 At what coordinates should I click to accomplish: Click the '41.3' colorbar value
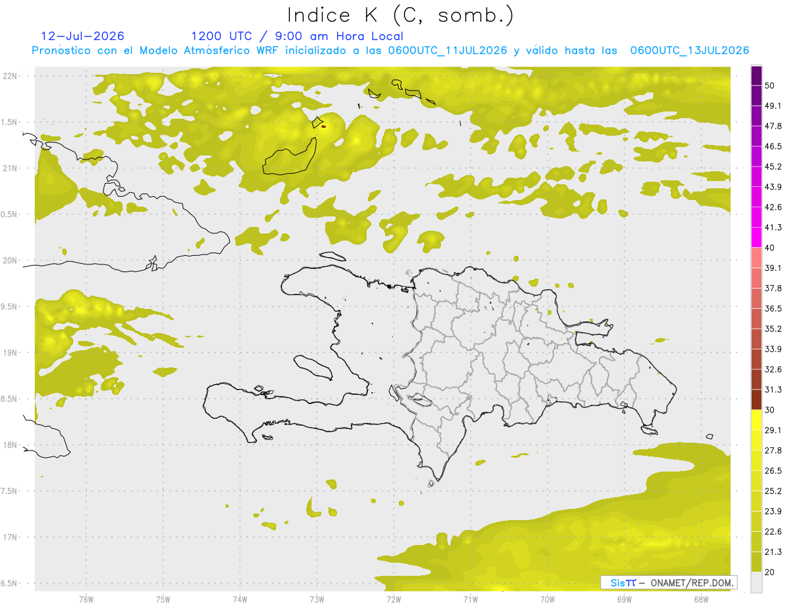[x=773, y=228]
